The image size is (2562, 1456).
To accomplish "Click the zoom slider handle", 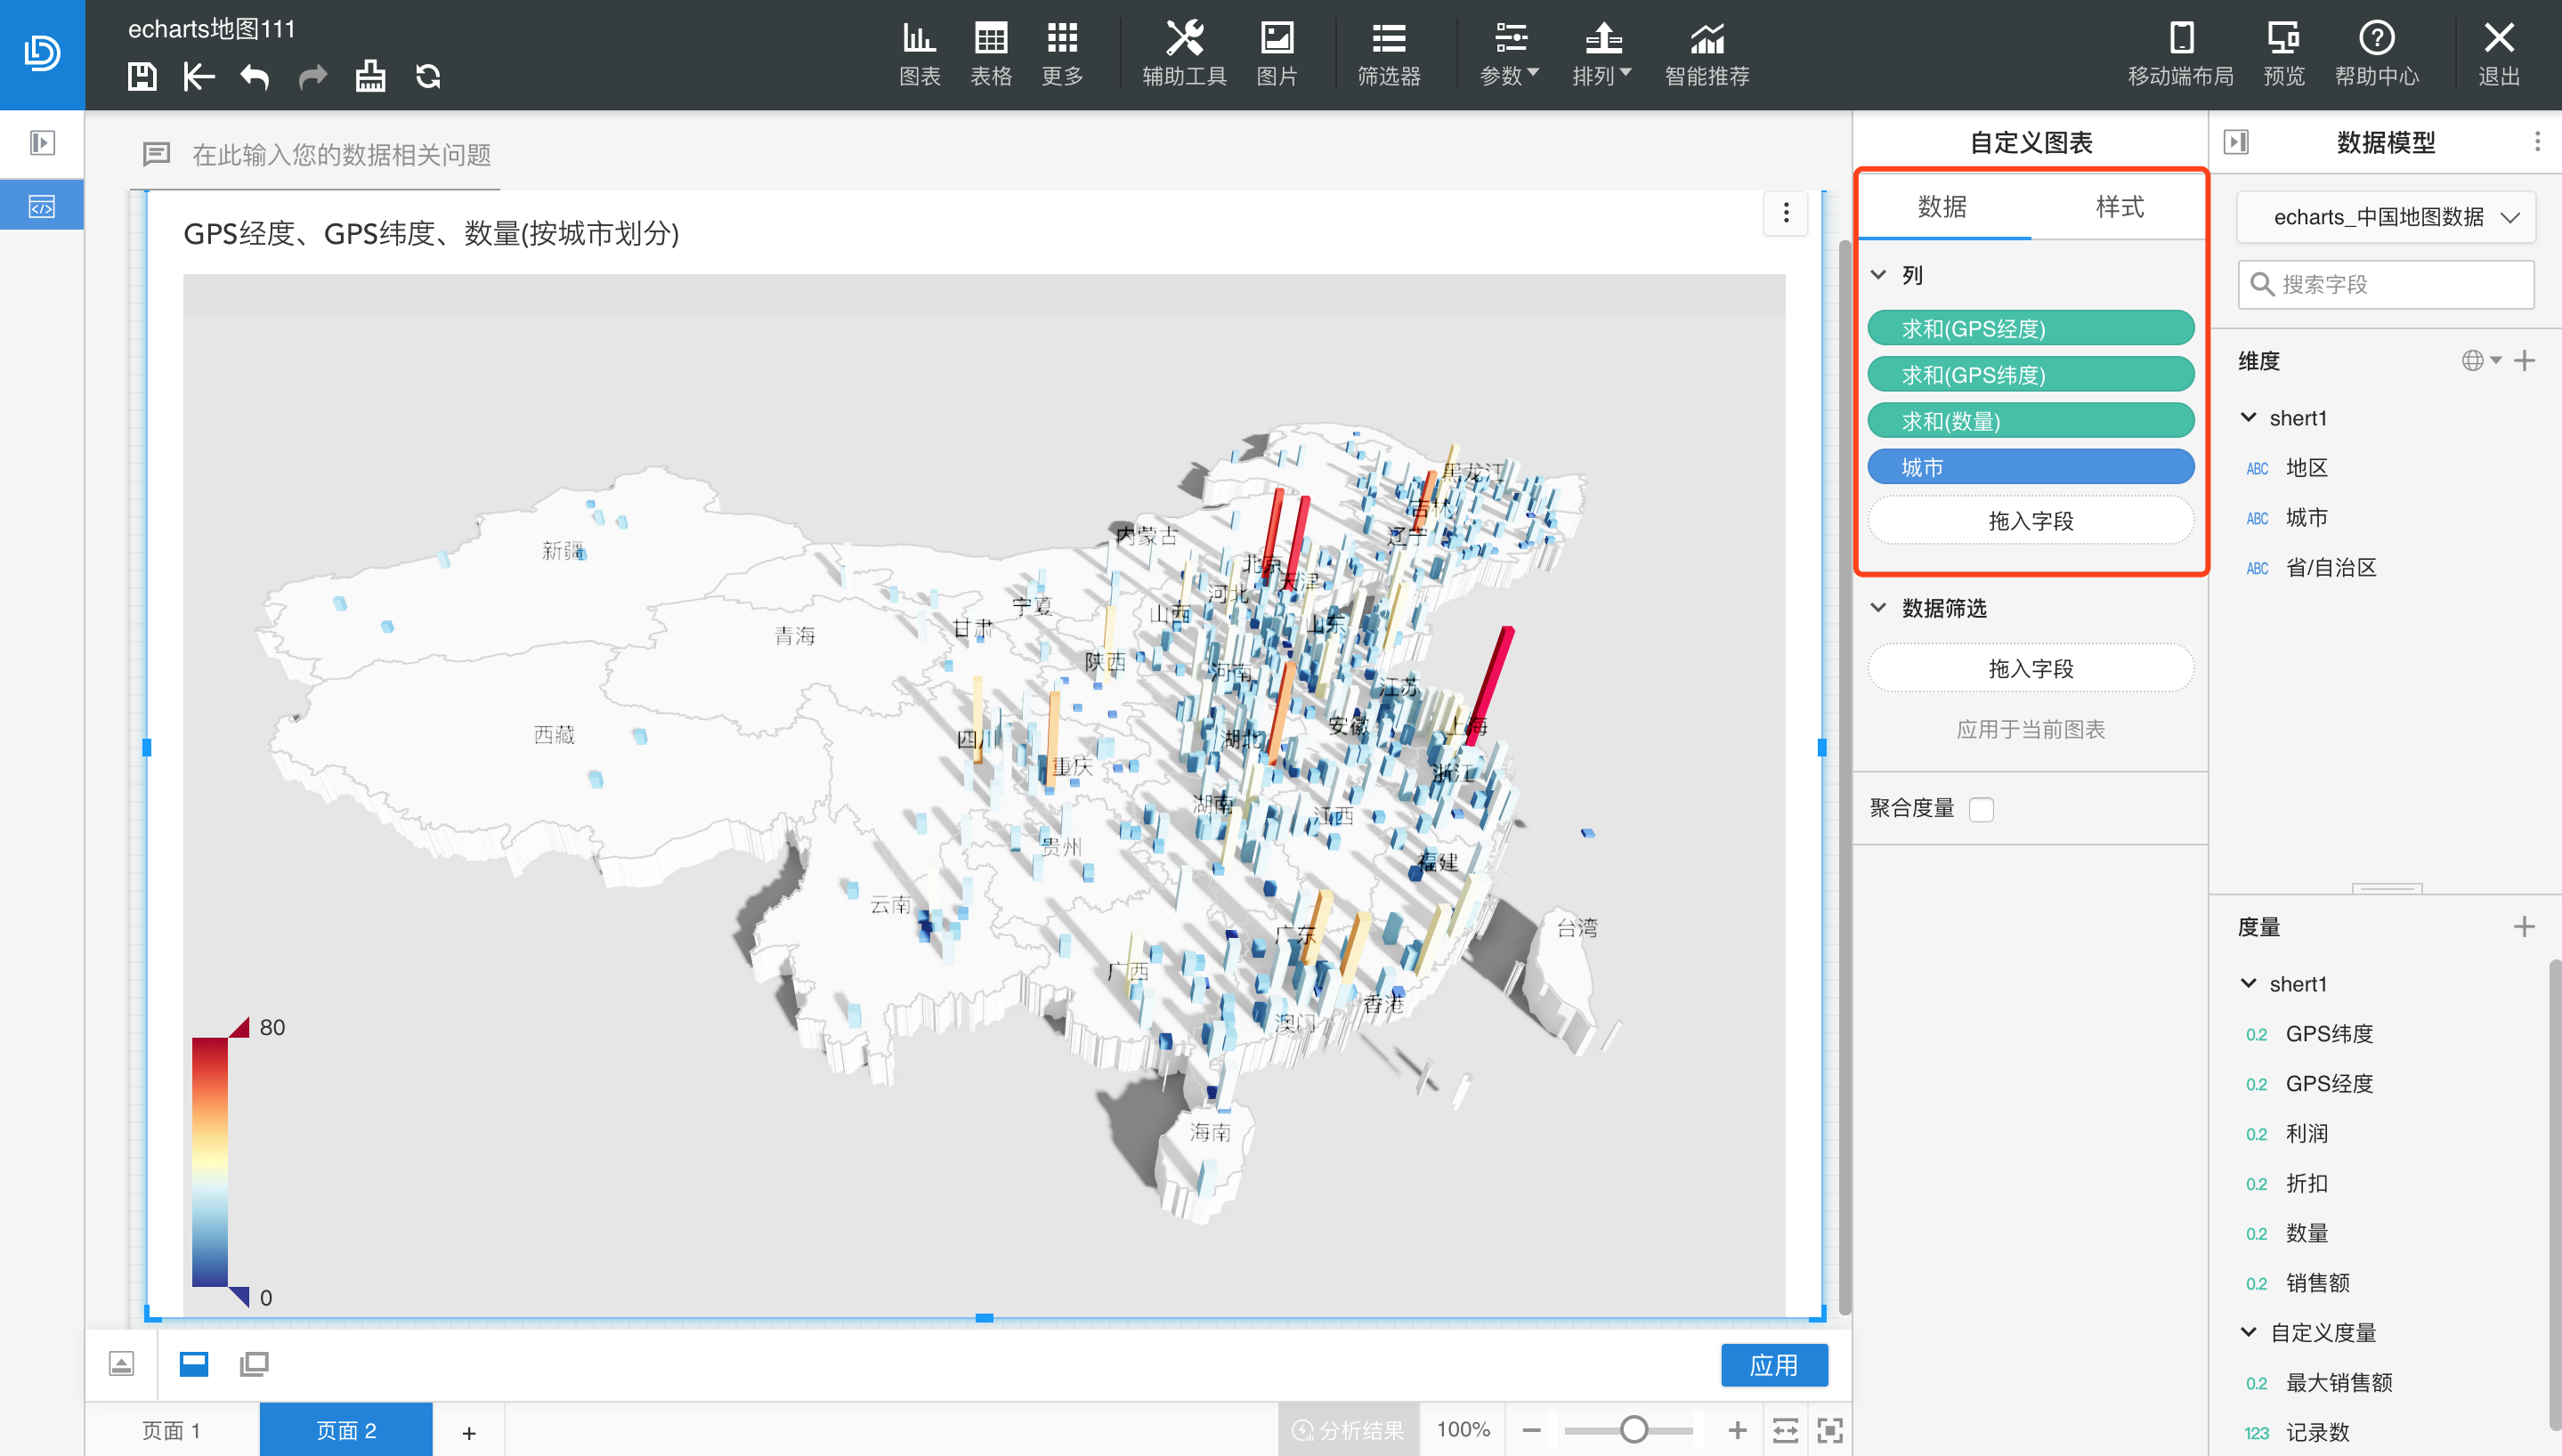I will click(1634, 1430).
